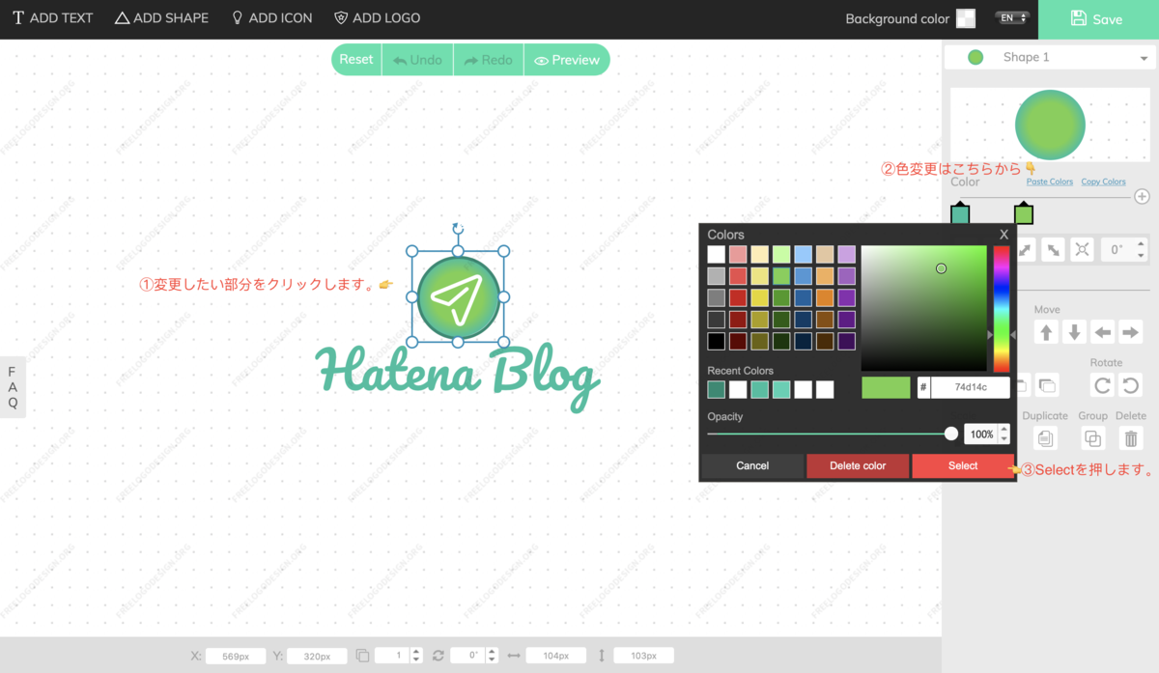Click the current color preview box

(886, 387)
